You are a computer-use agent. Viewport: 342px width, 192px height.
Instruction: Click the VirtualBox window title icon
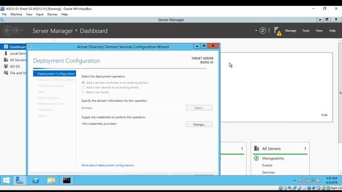click(x=2, y=9)
